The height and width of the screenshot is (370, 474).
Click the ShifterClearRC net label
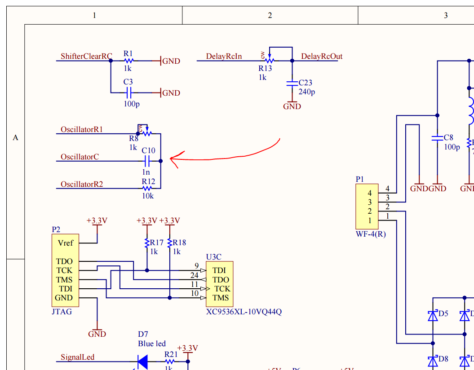(x=86, y=57)
